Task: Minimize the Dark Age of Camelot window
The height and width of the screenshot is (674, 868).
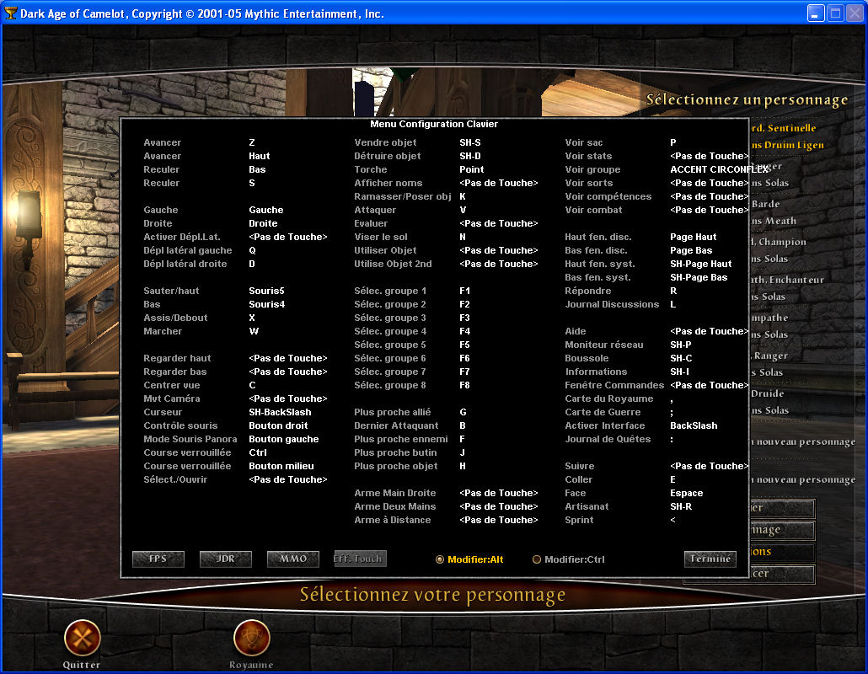Action: click(816, 13)
